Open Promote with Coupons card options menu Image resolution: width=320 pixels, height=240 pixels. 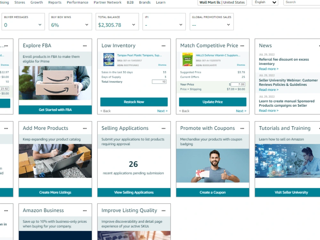(x=242, y=128)
